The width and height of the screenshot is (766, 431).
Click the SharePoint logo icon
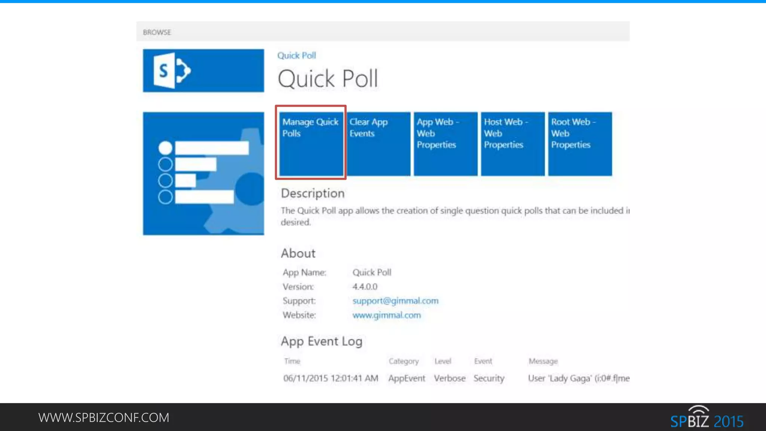click(172, 70)
